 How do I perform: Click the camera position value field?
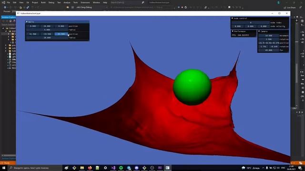point(269,43)
